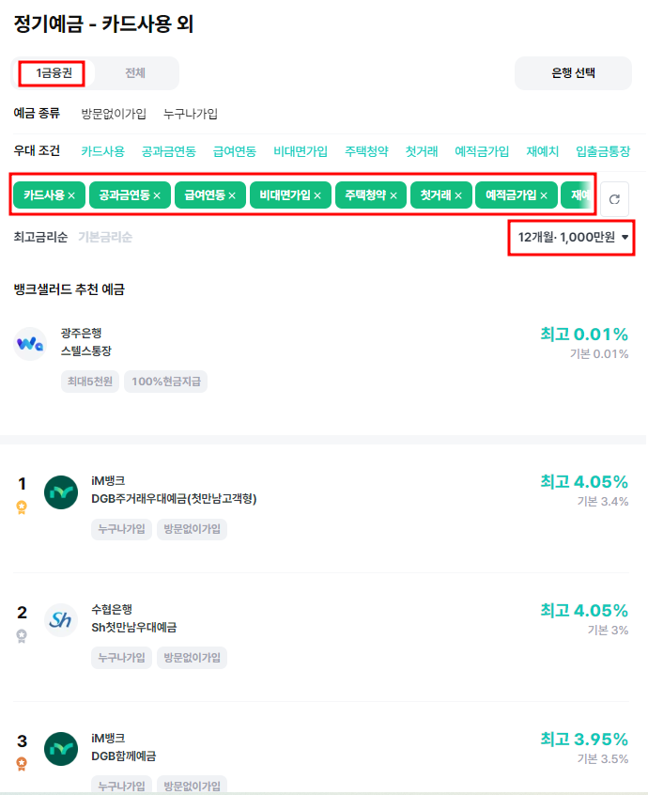Click the 수협은행 Sh logo
This screenshot has height=795, width=648.
coord(61,619)
